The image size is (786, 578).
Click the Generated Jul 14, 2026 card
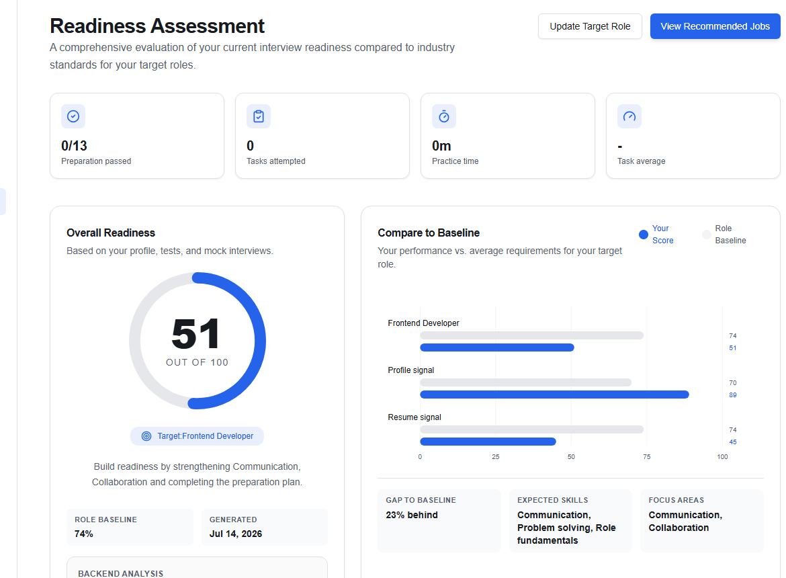(x=264, y=527)
